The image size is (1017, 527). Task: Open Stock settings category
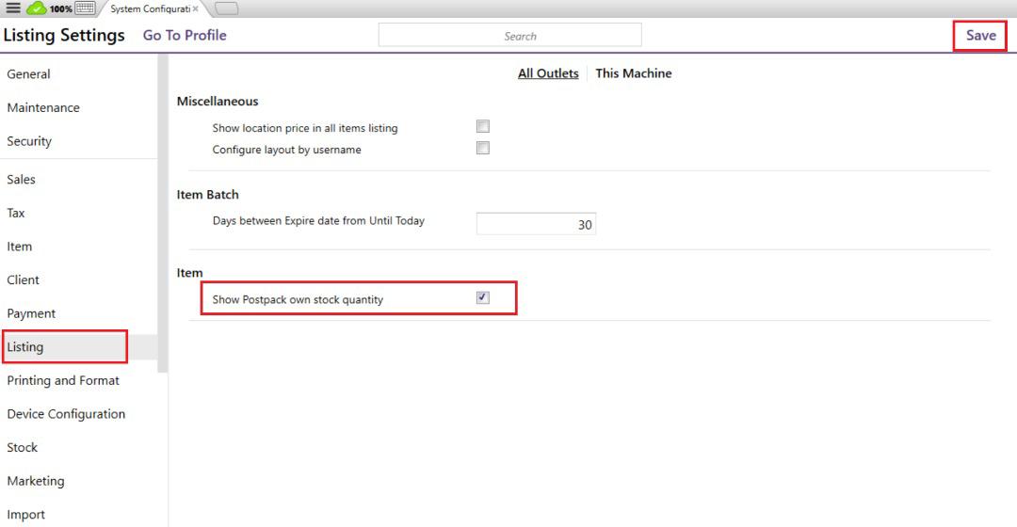click(22, 448)
